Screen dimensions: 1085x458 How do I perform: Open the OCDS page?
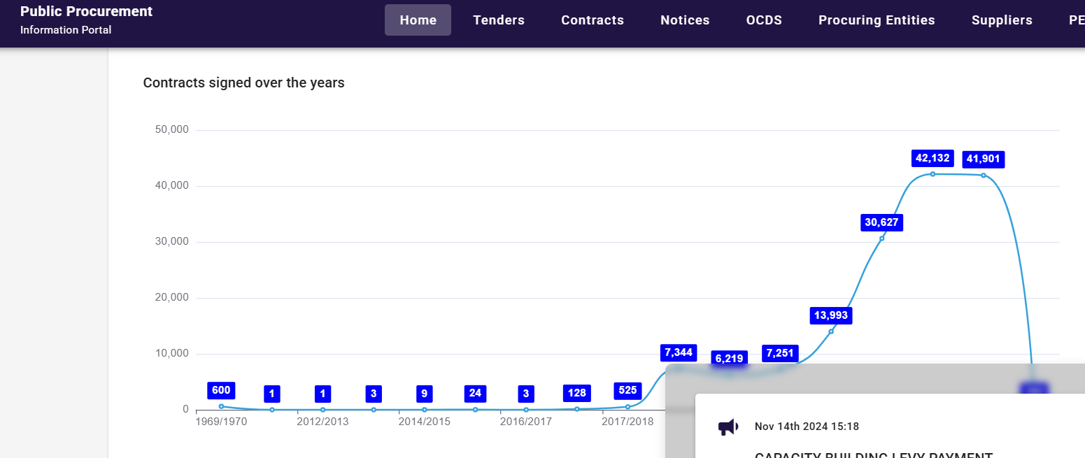click(x=764, y=20)
